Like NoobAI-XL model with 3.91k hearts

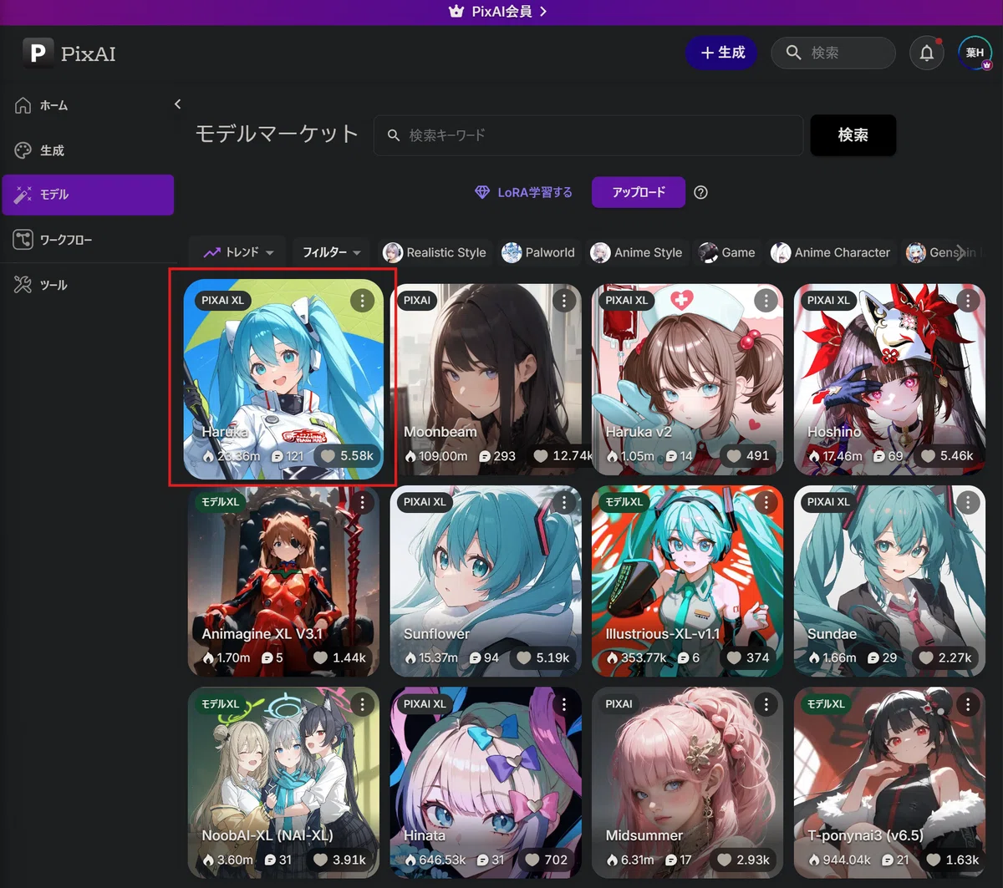click(x=339, y=860)
